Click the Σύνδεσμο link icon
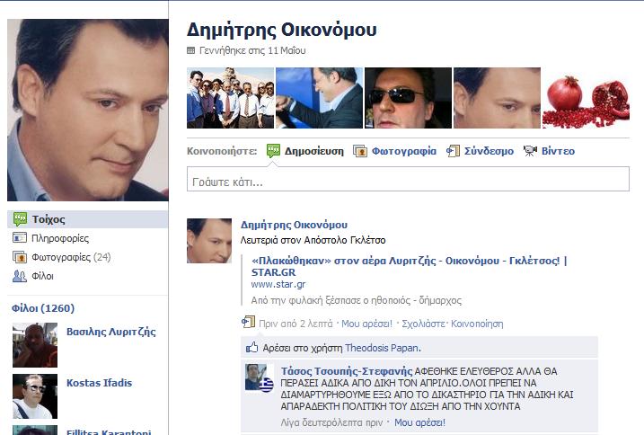Viewport: 644px width, 435px height. (453, 151)
